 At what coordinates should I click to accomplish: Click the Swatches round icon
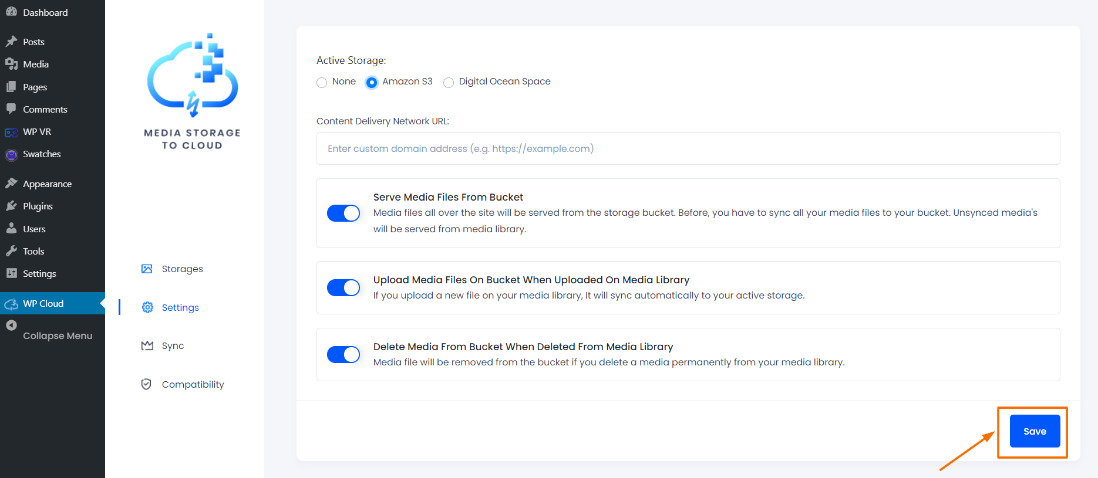pyautogui.click(x=11, y=155)
